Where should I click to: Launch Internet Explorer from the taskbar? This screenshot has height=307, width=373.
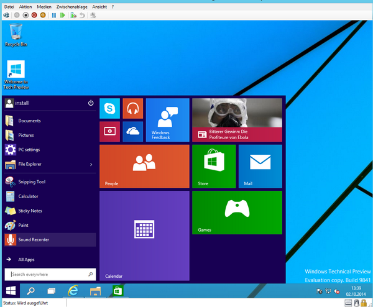[x=73, y=291]
